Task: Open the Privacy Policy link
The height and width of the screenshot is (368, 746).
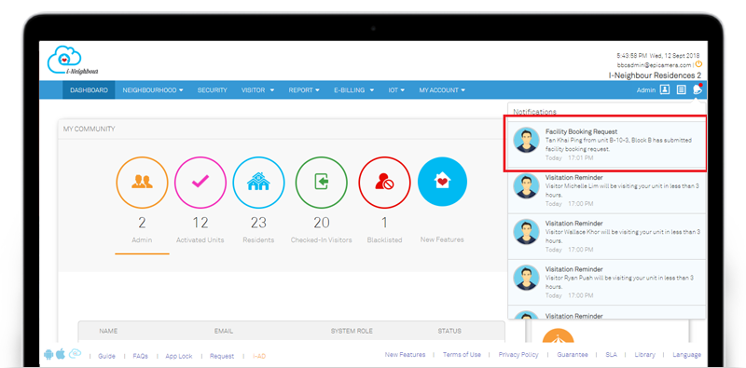Action: coord(518,355)
